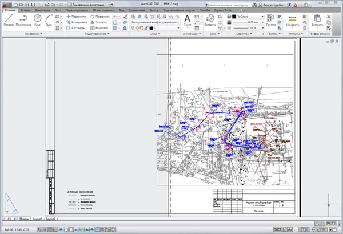Select the Отрезок (Line) tool
343x234 pixels.
[x=9, y=20]
